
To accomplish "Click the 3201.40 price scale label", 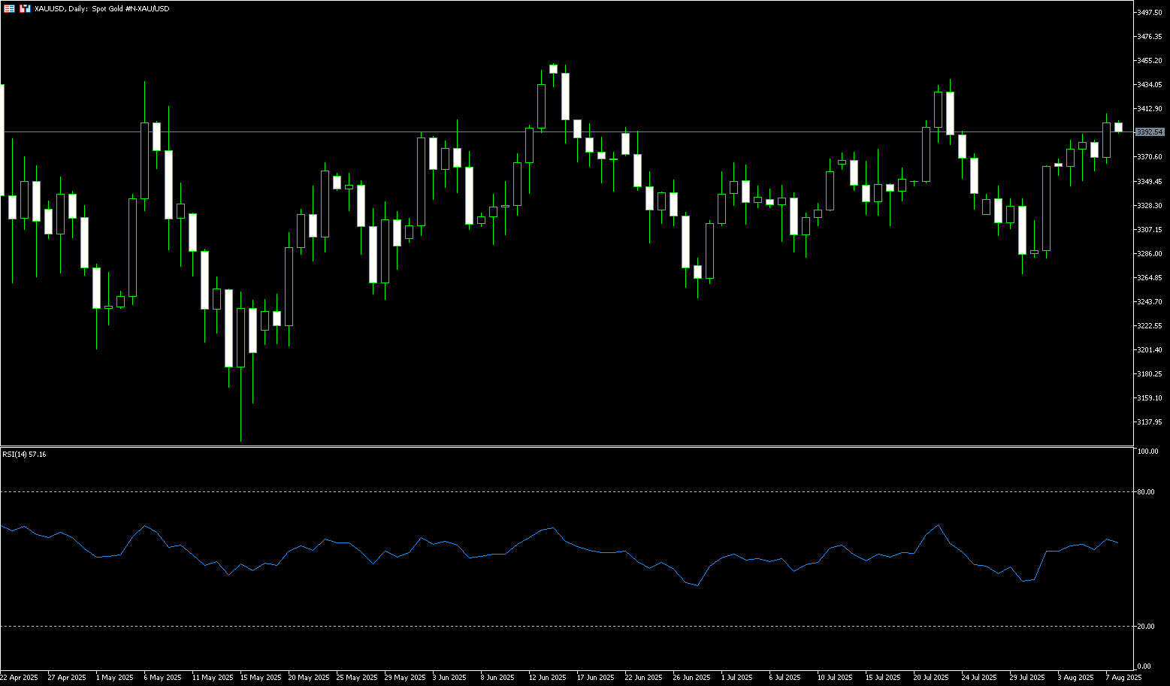I will point(1150,350).
